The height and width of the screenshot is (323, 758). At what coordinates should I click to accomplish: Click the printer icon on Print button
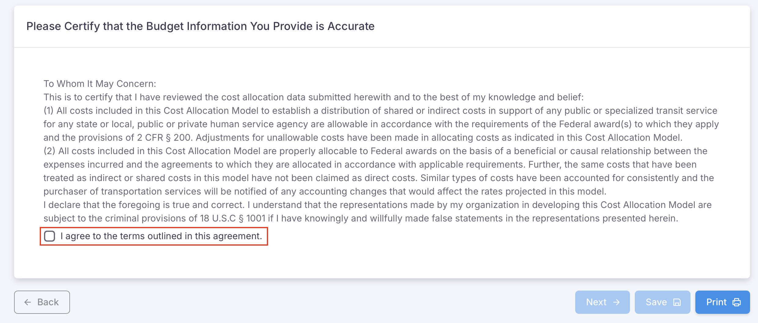click(737, 302)
